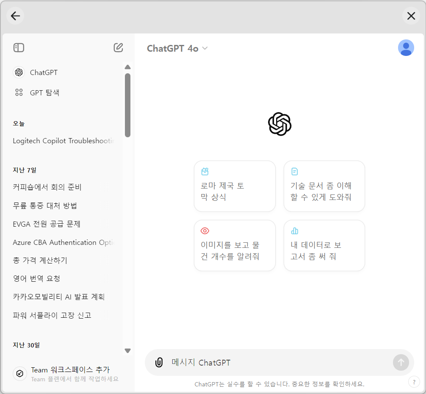
Task: Click the 오늘 section header
Action: (x=19, y=123)
